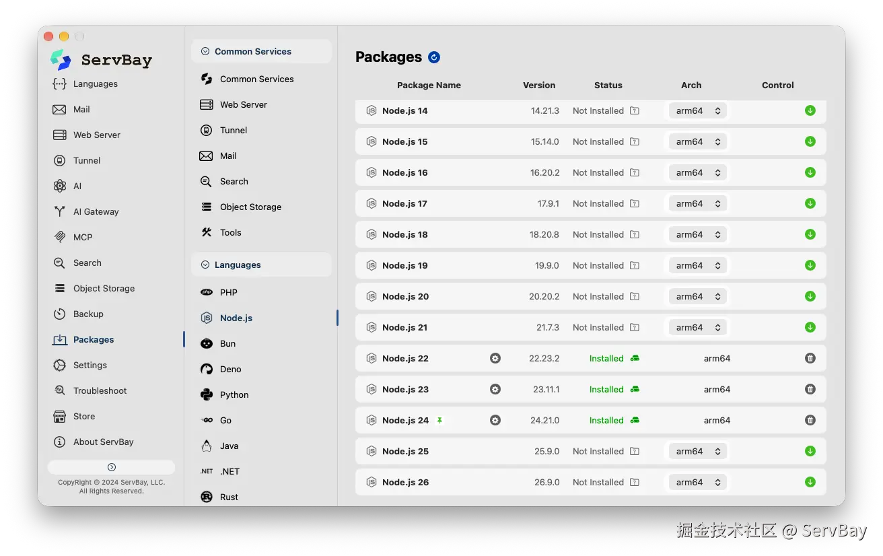
Task: Open the Arch dropdown for Node.js 21
Action: [x=698, y=327]
